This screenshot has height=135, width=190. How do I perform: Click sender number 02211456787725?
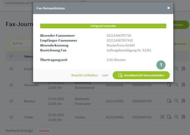click(119, 35)
